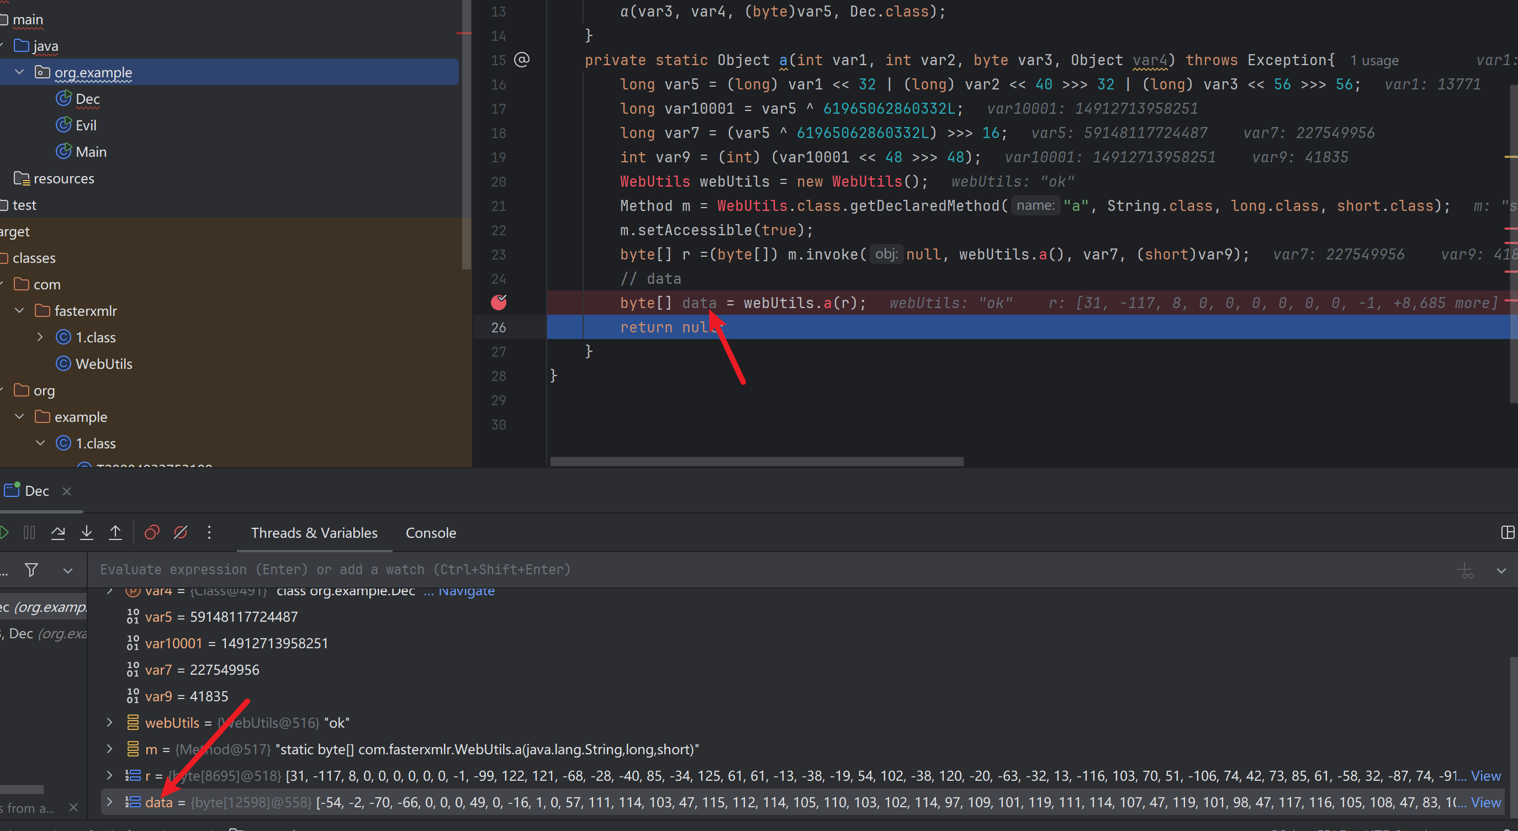
Task: Click Navigate link for var4
Action: pyautogui.click(x=466, y=591)
